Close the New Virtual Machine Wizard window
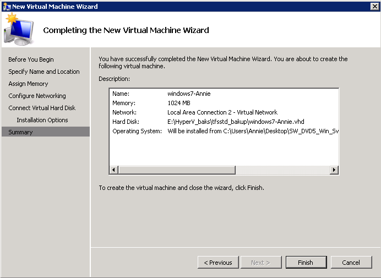381x278 pixels. [x=374, y=7]
